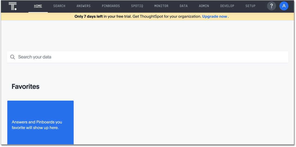The height and width of the screenshot is (147, 296).
Task: Click the Upgrade now link
Action: [215, 17]
